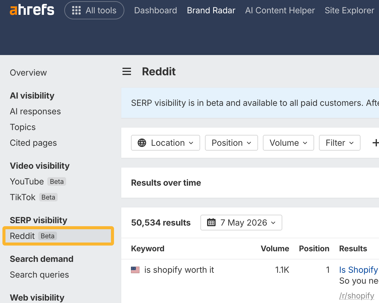The height and width of the screenshot is (303, 379).
Task: Sort by Position column header
Action: coord(314,249)
